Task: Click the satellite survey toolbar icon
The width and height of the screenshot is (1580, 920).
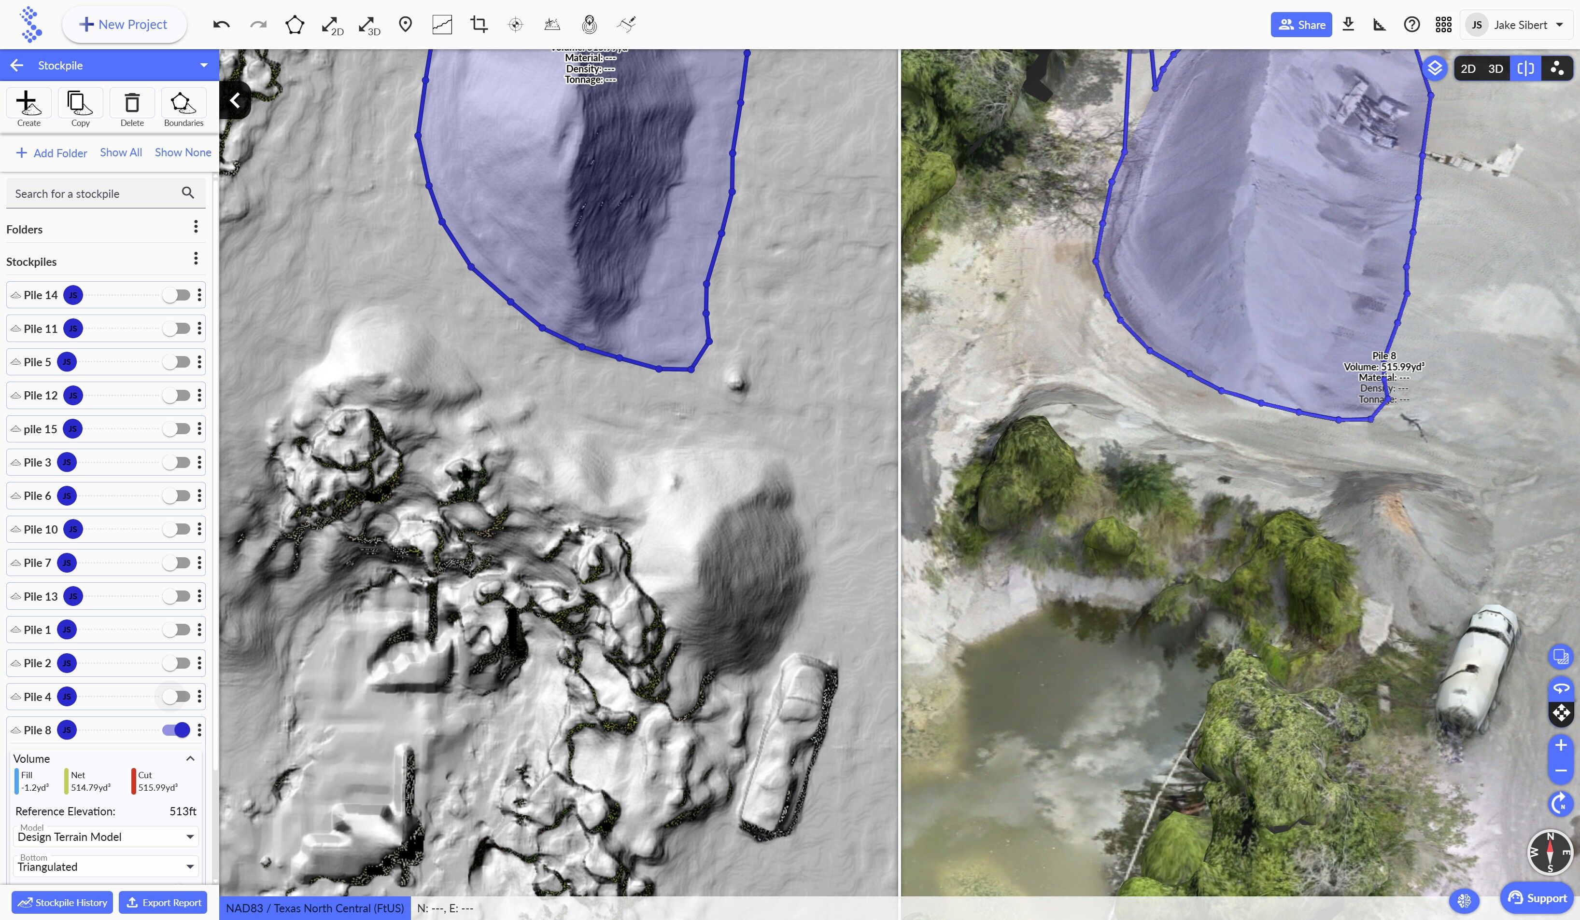Action: (x=626, y=25)
